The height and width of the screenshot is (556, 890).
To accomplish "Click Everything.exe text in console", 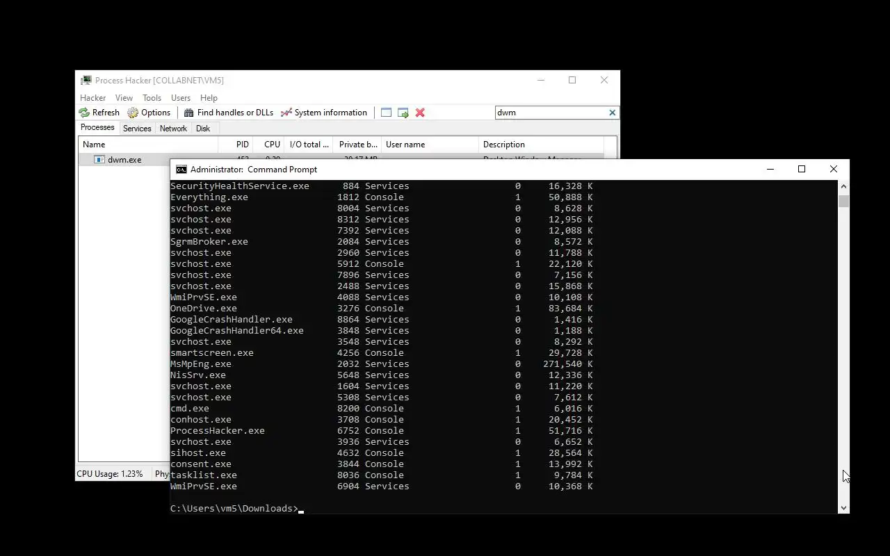I will 209,197.
